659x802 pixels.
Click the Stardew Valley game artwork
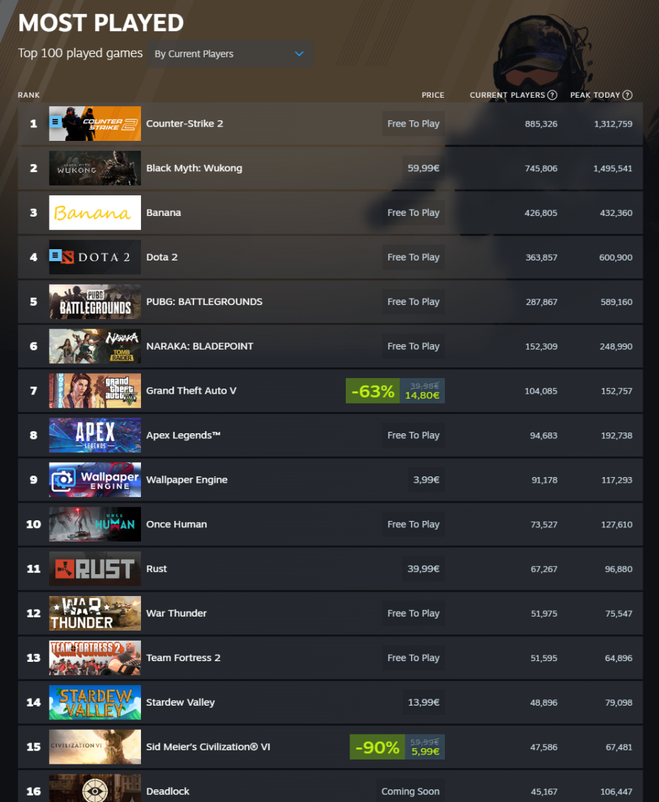pyautogui.click(x=95, y=702)
